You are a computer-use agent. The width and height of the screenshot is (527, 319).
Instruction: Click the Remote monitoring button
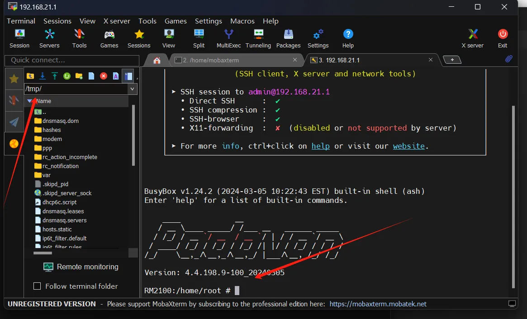[x=81, y=267]
